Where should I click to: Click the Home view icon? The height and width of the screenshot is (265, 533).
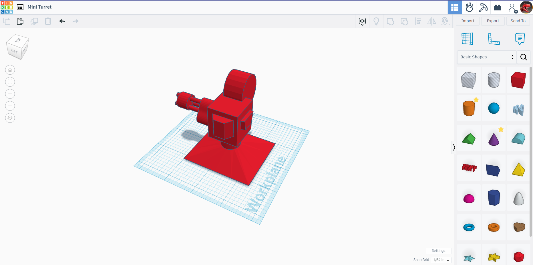click(x=10, y=70)
